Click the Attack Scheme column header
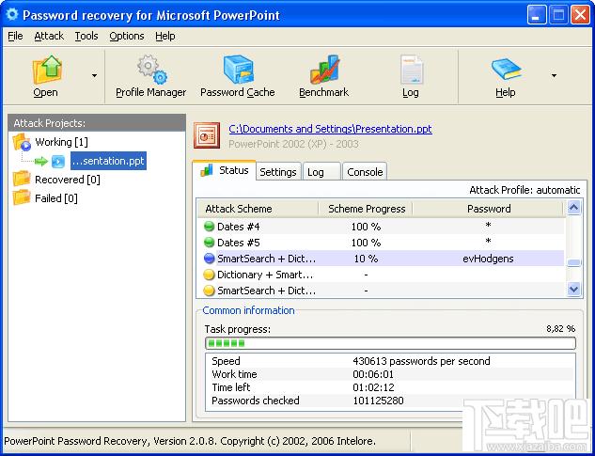The width and height of the screenshot is (595, 456). [258, 209]
